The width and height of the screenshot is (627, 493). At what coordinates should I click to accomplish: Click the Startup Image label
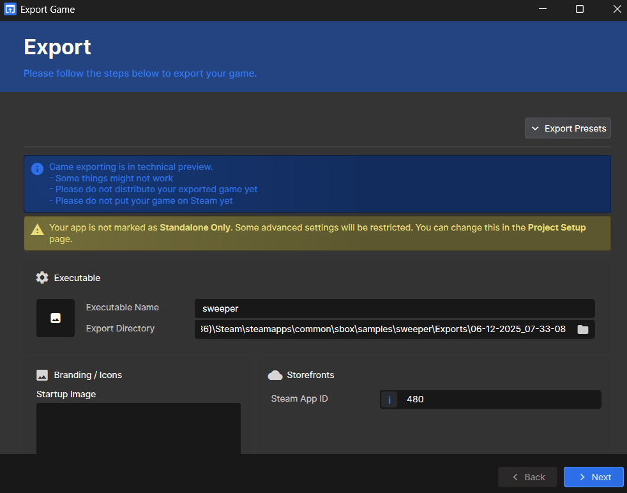pos(66,394)
